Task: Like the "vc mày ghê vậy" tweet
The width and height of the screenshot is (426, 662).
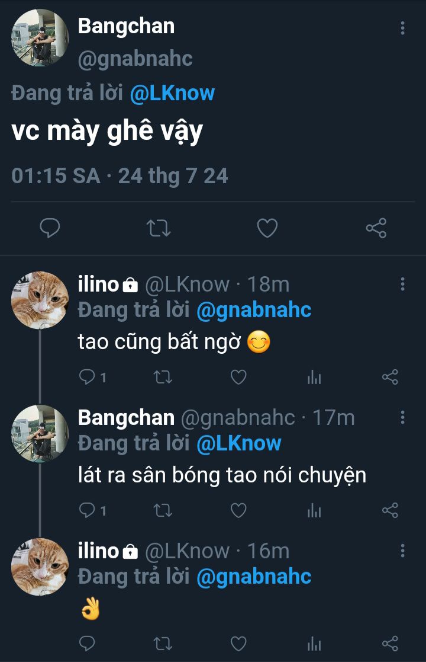Action: (x=267, y=228)
